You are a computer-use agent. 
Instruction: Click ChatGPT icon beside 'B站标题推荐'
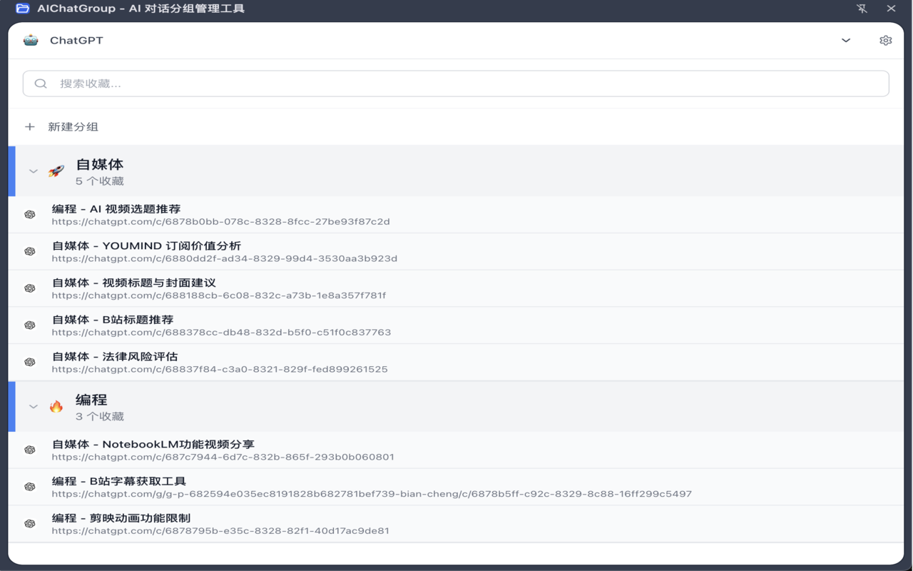point(30,325)
